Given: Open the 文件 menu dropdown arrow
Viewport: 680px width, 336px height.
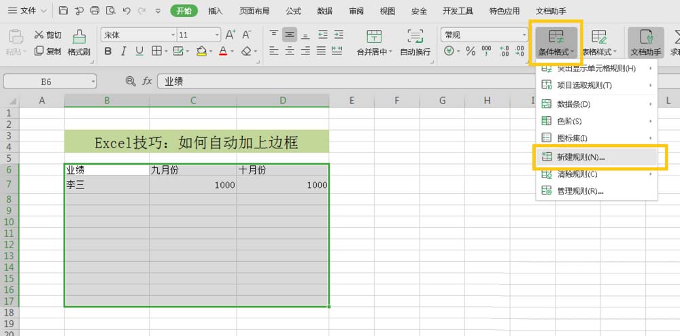Looking at the screenshot, I should (x=43, y=12).
